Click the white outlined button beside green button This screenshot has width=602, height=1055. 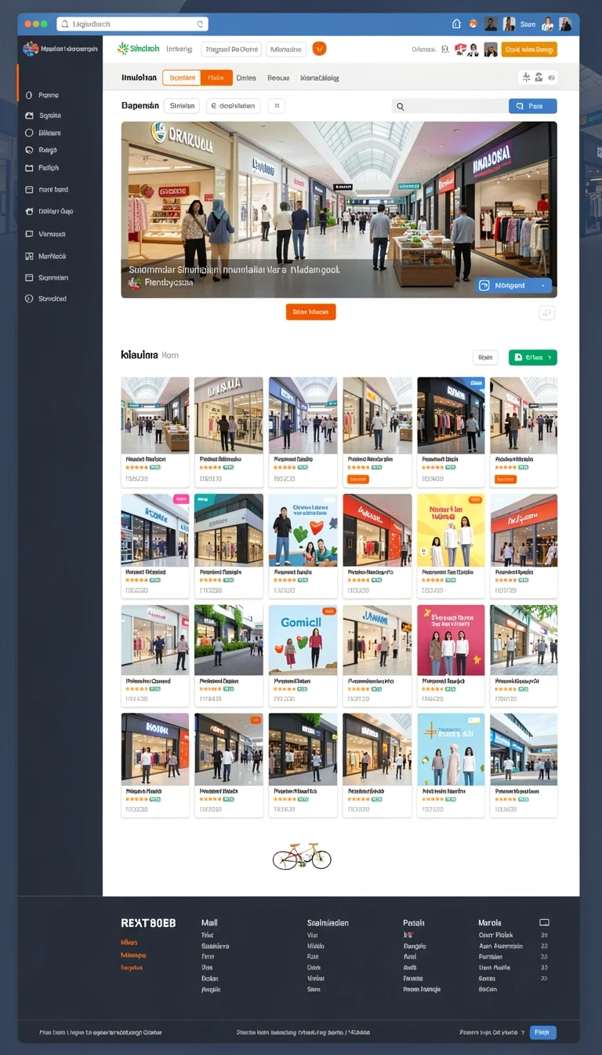[x=485, y=357]
